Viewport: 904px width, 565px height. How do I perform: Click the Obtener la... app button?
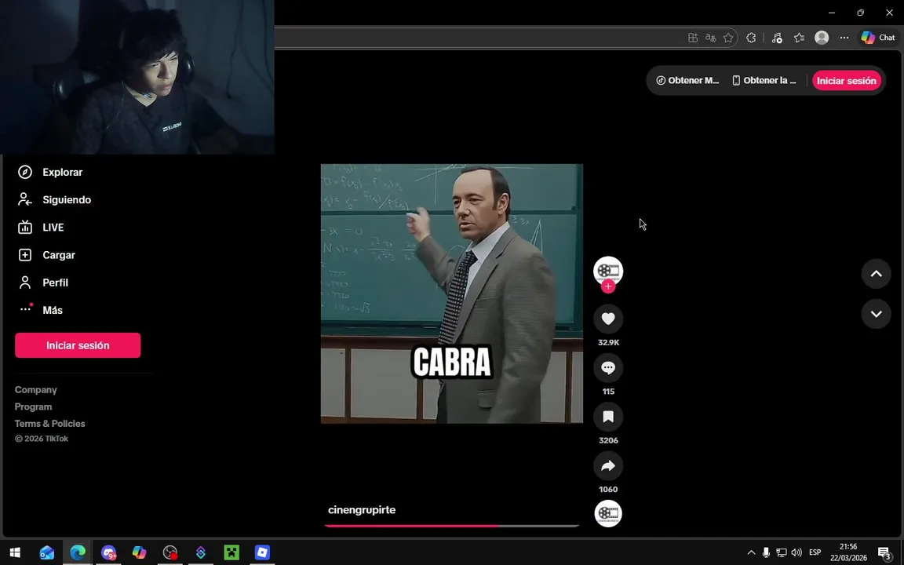764,81
